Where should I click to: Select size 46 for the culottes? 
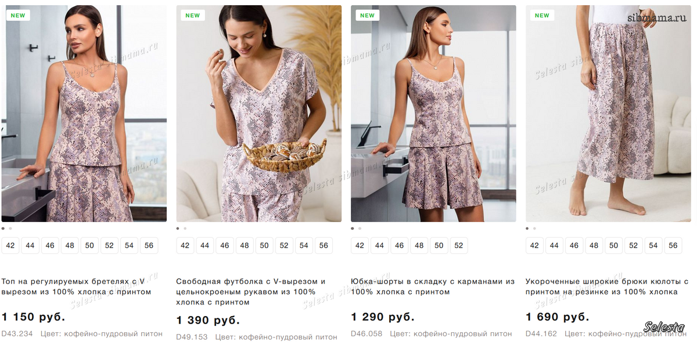click(574, 245)
